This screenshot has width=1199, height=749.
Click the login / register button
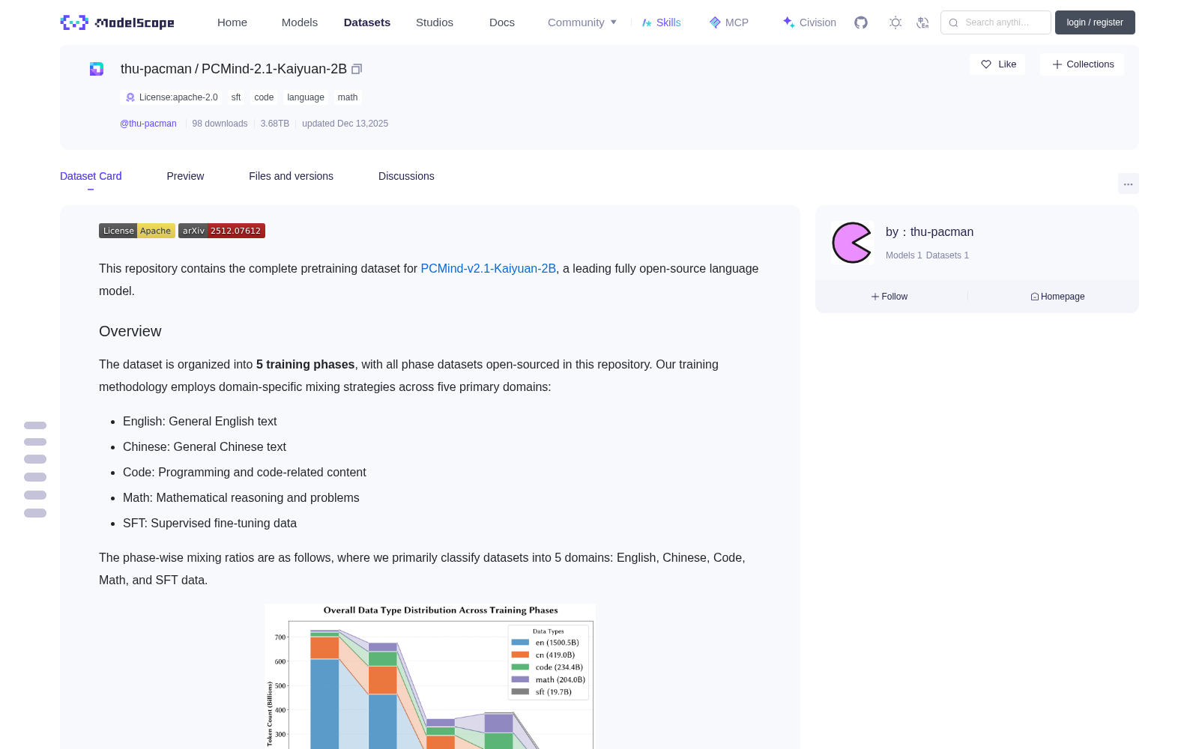point(1095,22)
